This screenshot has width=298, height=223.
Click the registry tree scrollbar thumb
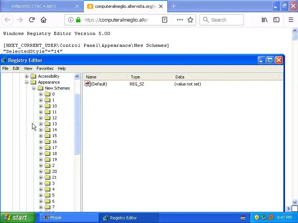tap(77, 124)
